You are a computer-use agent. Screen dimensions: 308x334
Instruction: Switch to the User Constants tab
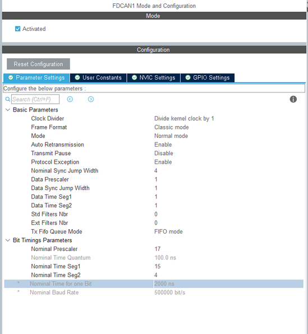coord(98,78)
